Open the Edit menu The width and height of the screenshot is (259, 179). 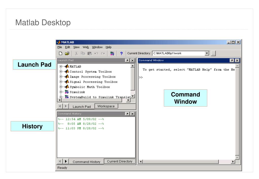[67, 47]
